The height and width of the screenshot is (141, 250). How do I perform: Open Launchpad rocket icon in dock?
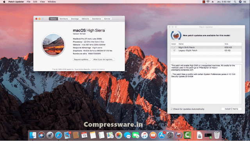pyautogui.click(x=50, y=135)
